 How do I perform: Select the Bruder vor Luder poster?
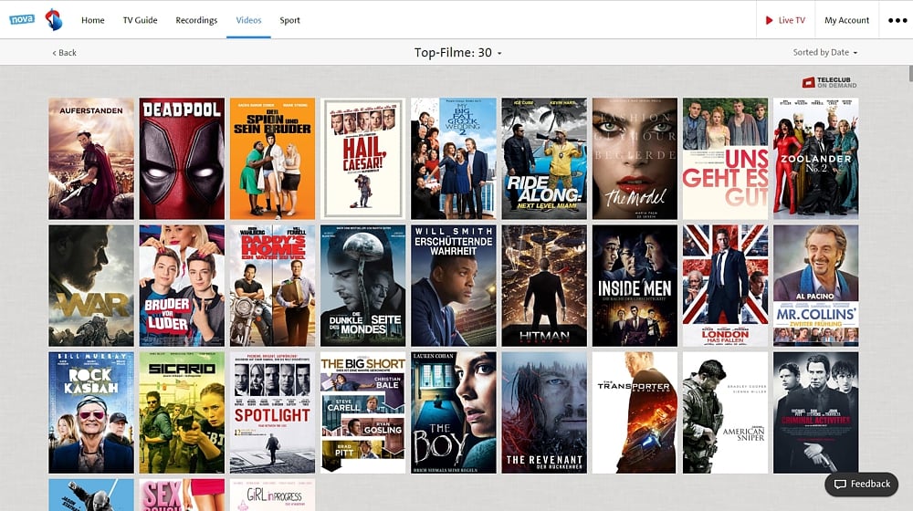point(182,286)
